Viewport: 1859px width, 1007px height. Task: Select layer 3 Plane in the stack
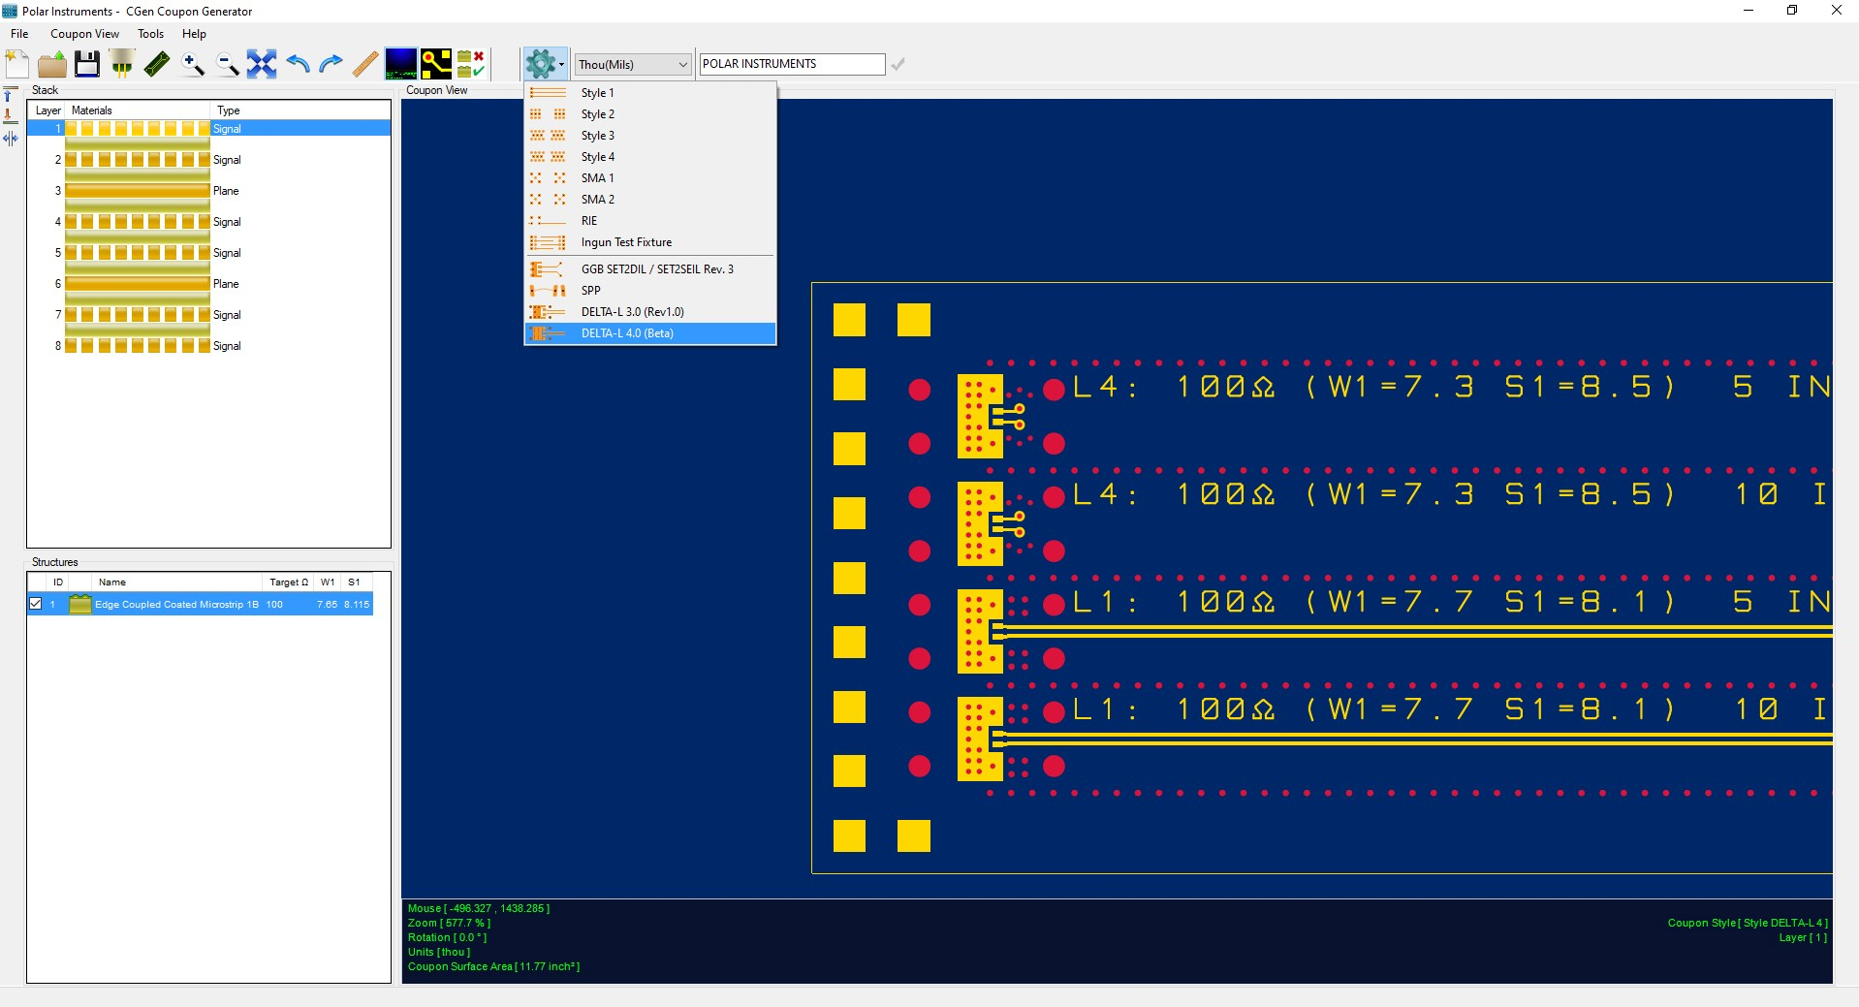point(208,191)
